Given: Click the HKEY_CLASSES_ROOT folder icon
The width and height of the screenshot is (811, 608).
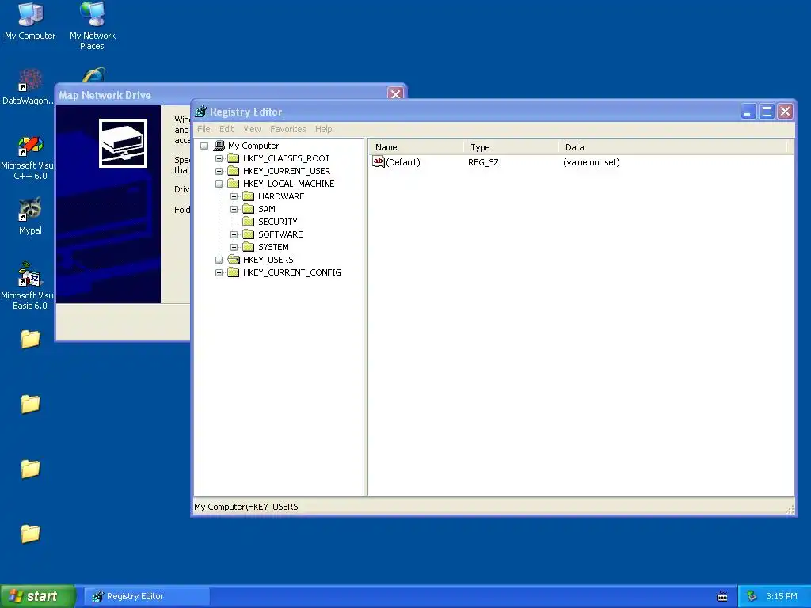Looking at the screenshot, I should click(x=234, y=158).
